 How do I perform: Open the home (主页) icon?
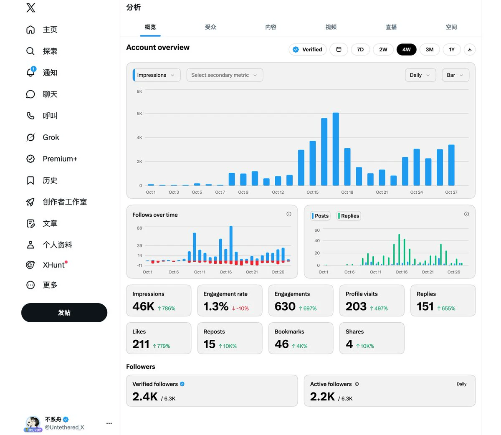pos(30,30)
